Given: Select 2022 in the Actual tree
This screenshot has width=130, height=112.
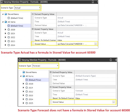Looking at the screenshot, I should (13, 37).
